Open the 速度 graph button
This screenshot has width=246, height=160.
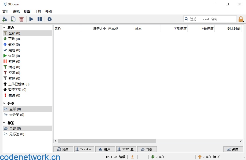tap(233, 149)
